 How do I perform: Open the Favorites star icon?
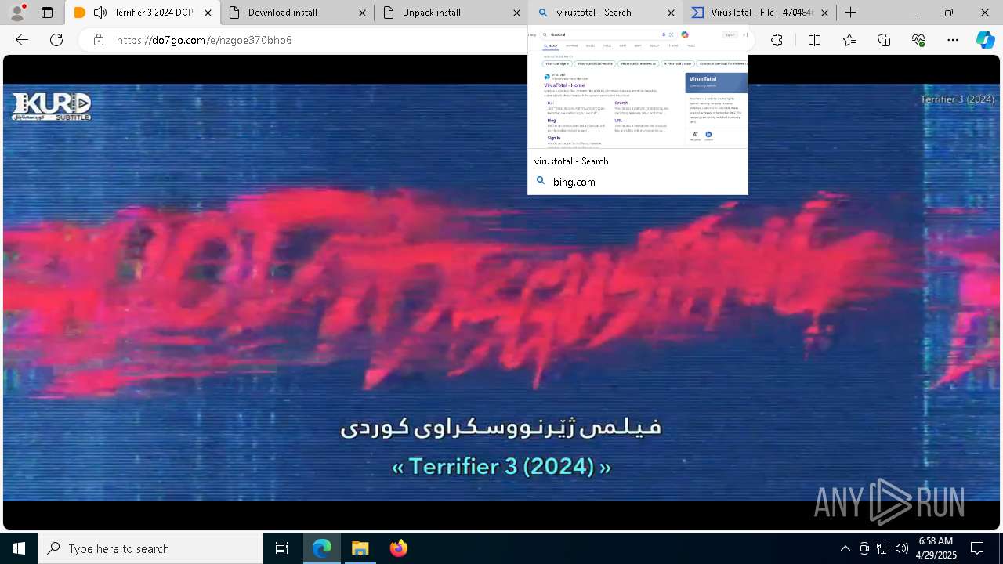click(x=849, y=40)
